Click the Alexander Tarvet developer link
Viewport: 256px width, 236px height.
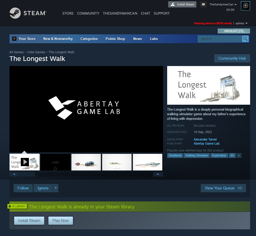(205, 139)
